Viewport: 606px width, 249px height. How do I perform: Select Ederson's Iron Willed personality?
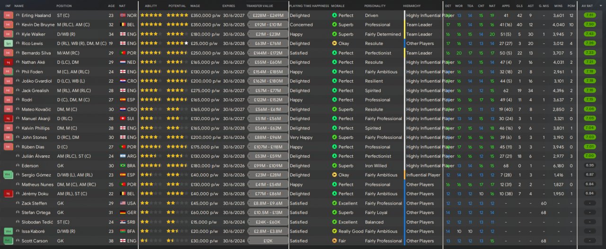click(x=376, y=166)
